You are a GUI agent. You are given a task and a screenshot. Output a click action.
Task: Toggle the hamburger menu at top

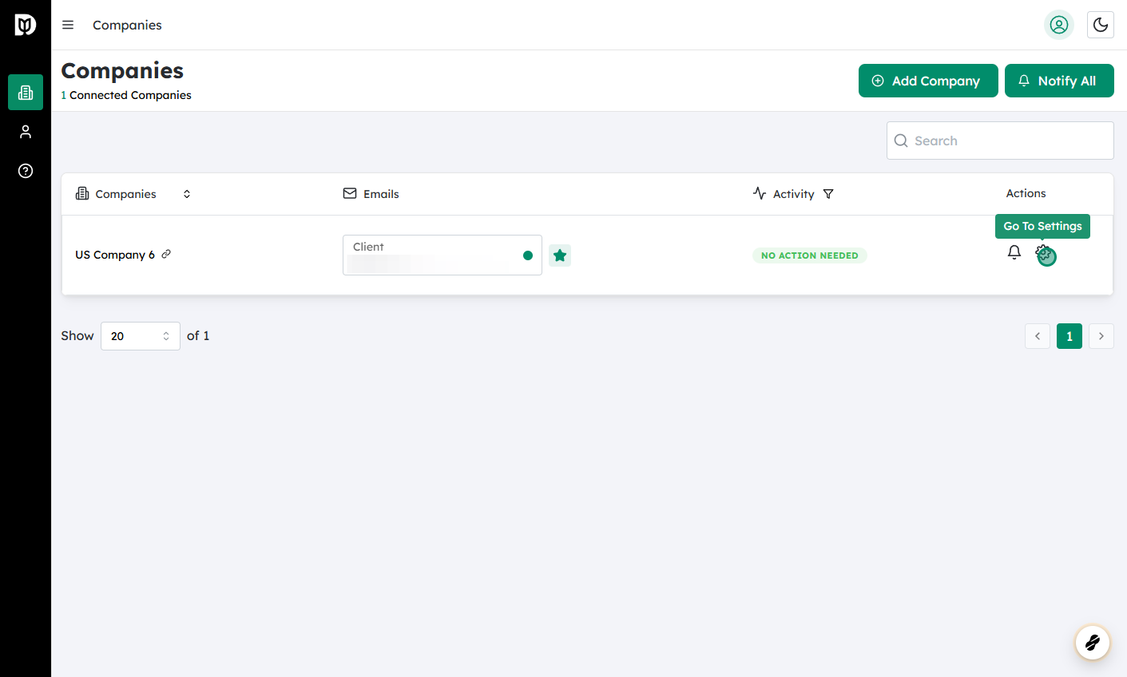68,25
